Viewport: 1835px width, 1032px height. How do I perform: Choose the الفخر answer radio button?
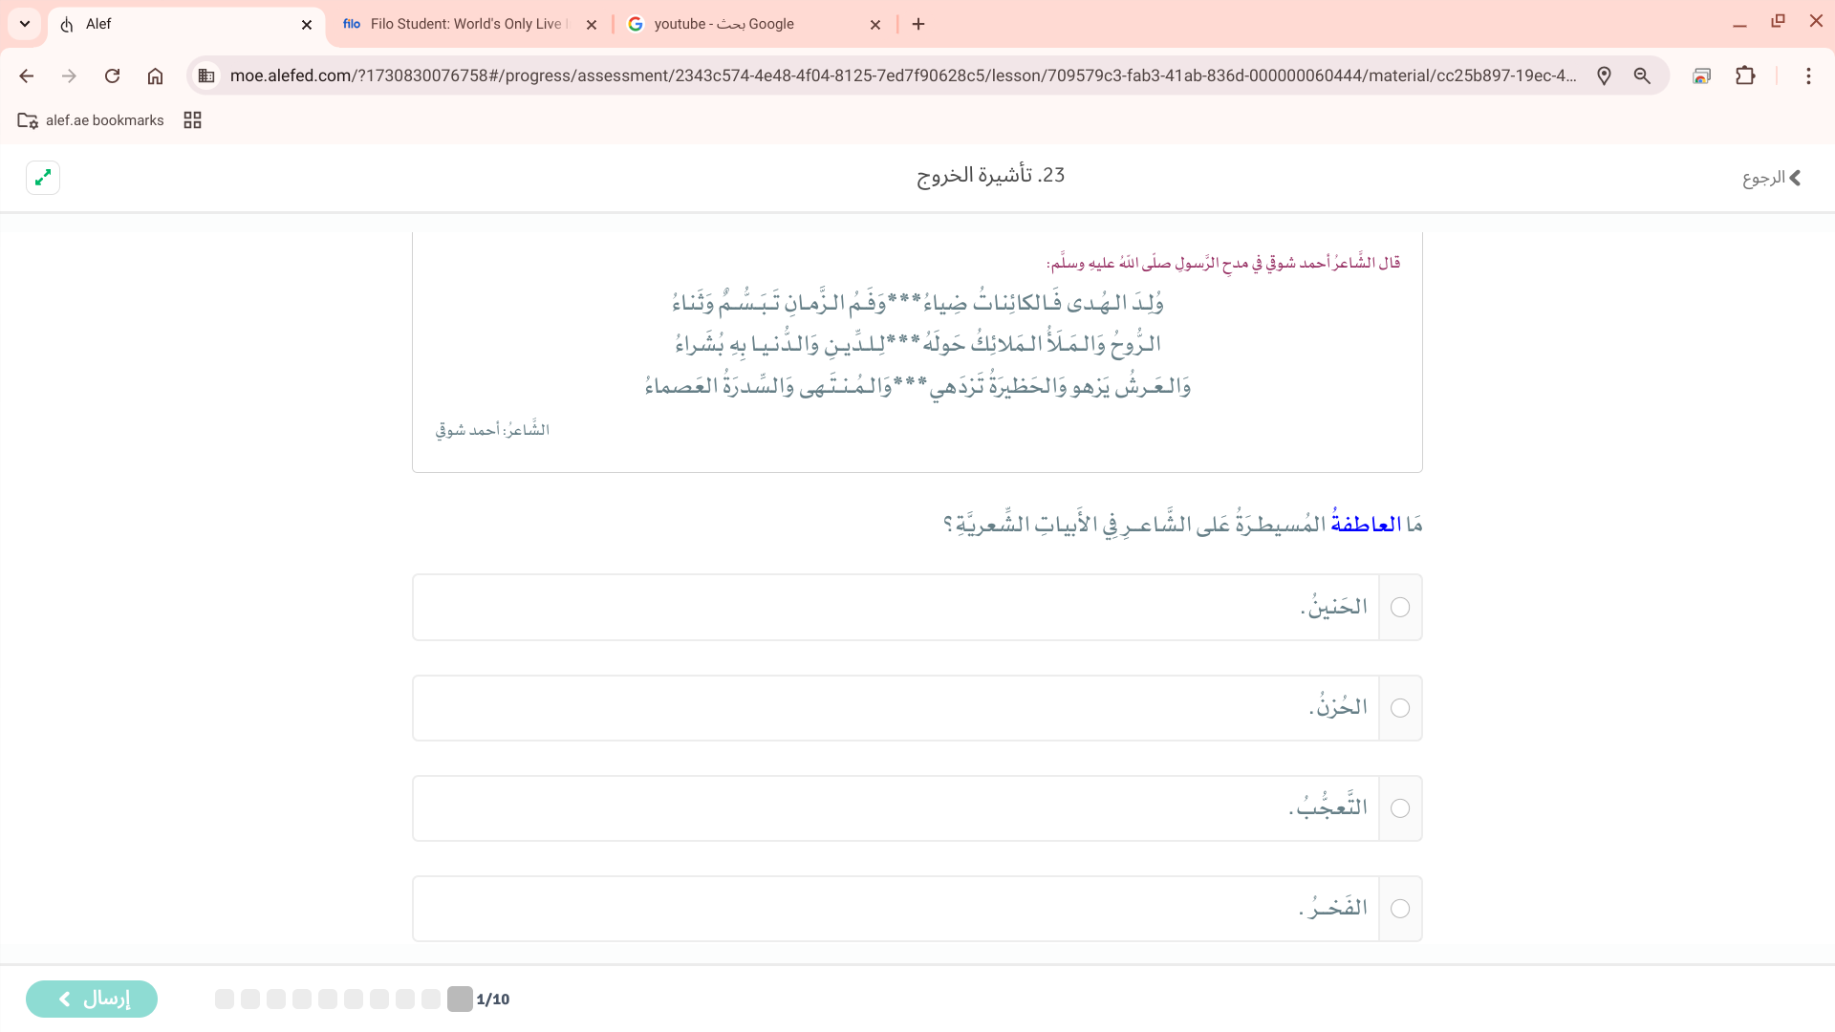coord(1400,909)
